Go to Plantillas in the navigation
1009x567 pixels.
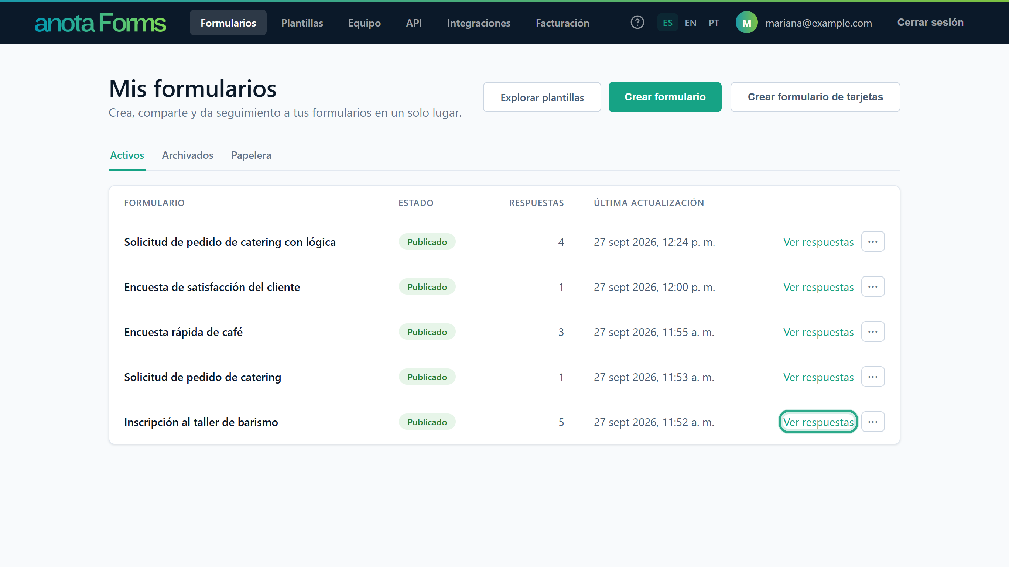coord(302,23)
